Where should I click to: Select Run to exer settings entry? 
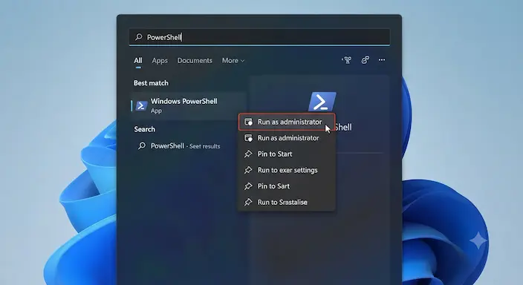pos(287,170)
